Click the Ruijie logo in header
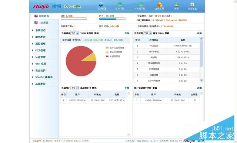Screen dimensions: 237x143 tap(41, 7)
